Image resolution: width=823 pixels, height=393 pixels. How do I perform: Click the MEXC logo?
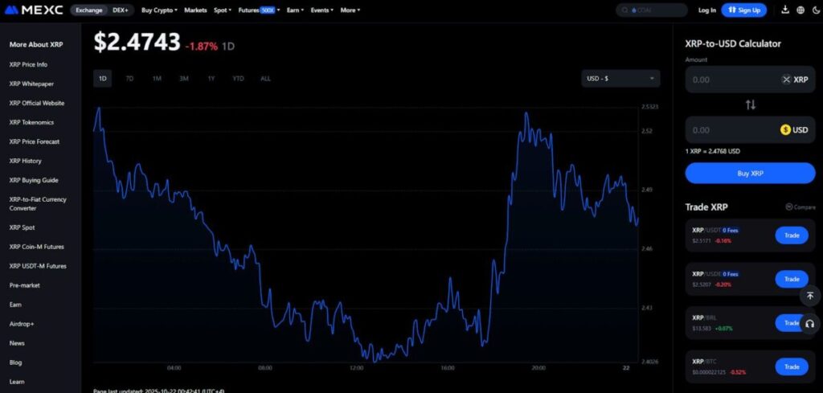35,10
